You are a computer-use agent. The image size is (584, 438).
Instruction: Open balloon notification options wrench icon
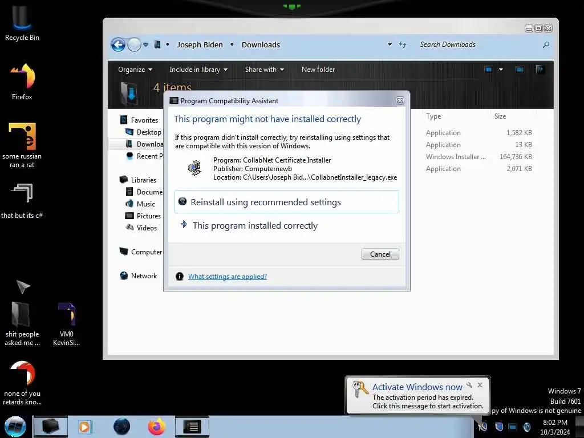[469, 385]
